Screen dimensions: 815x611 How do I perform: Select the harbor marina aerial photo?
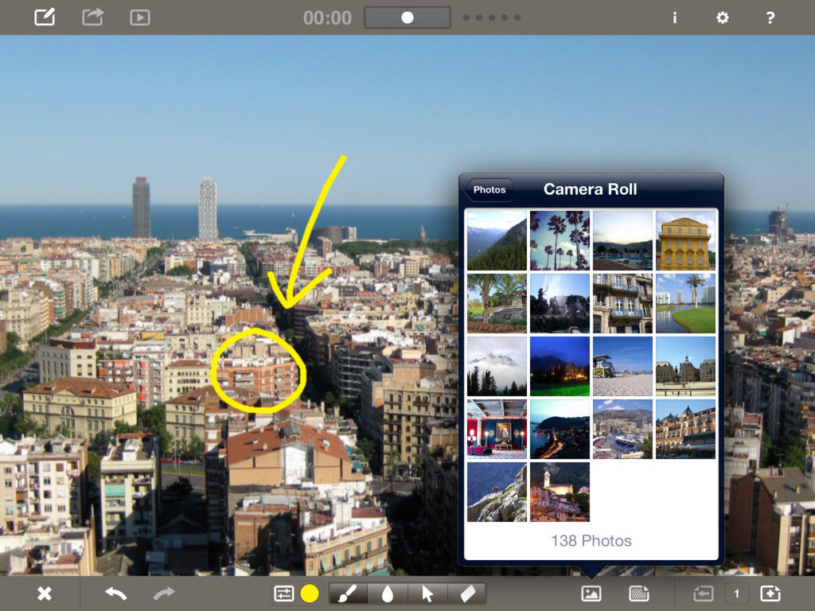[622, 429]
